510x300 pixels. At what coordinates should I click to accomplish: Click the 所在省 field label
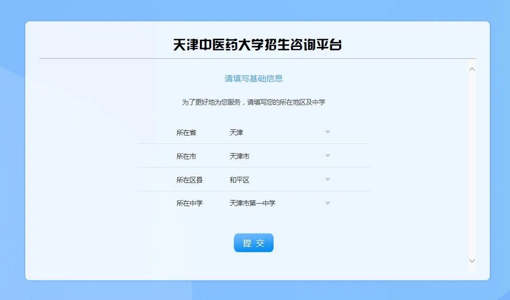point(186,132)
